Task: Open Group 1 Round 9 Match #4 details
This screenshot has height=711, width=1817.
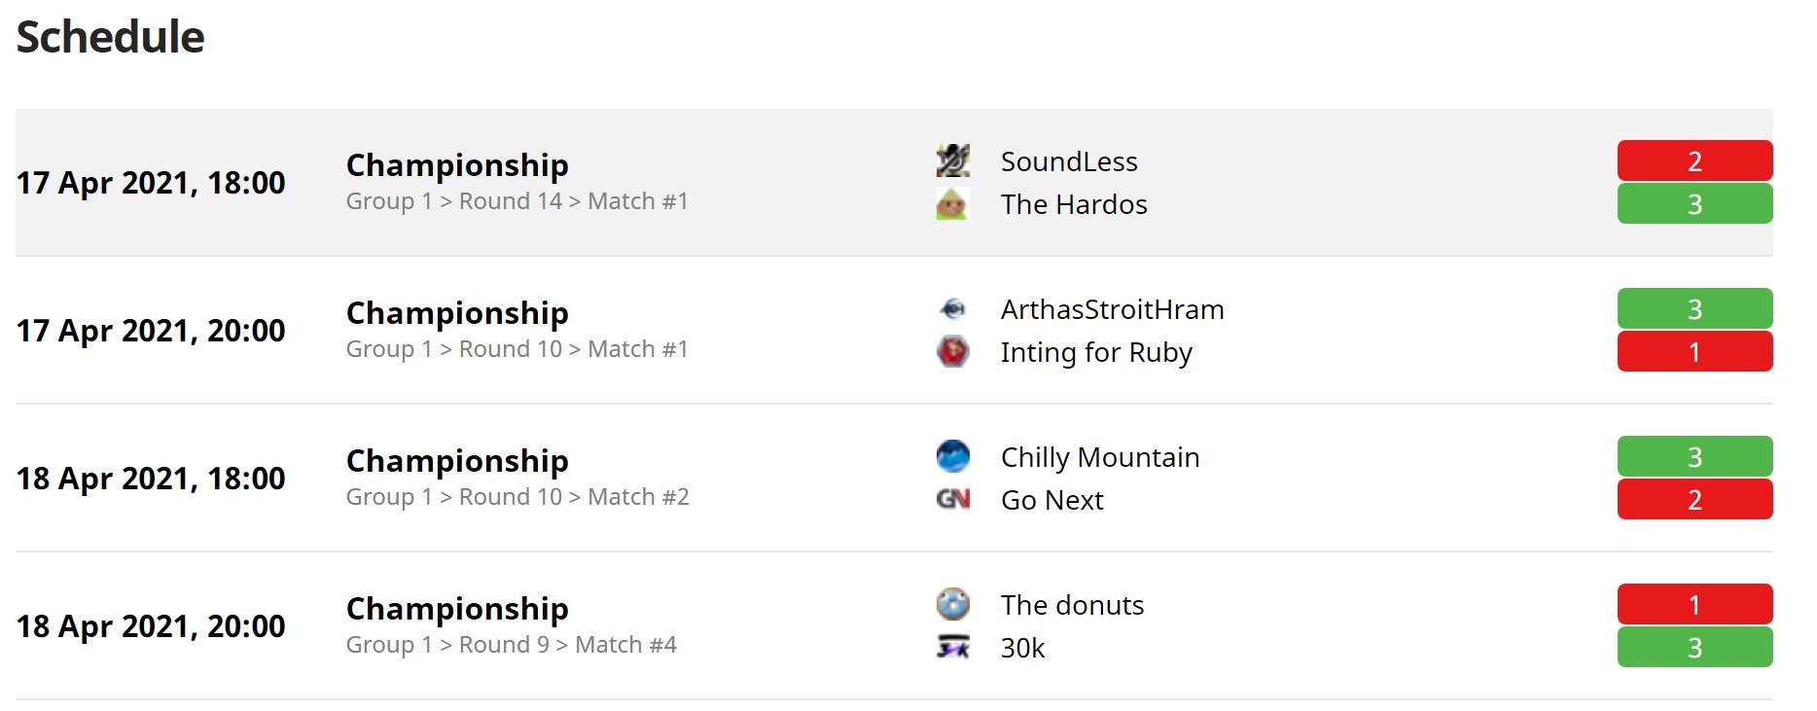Action: 511,644
